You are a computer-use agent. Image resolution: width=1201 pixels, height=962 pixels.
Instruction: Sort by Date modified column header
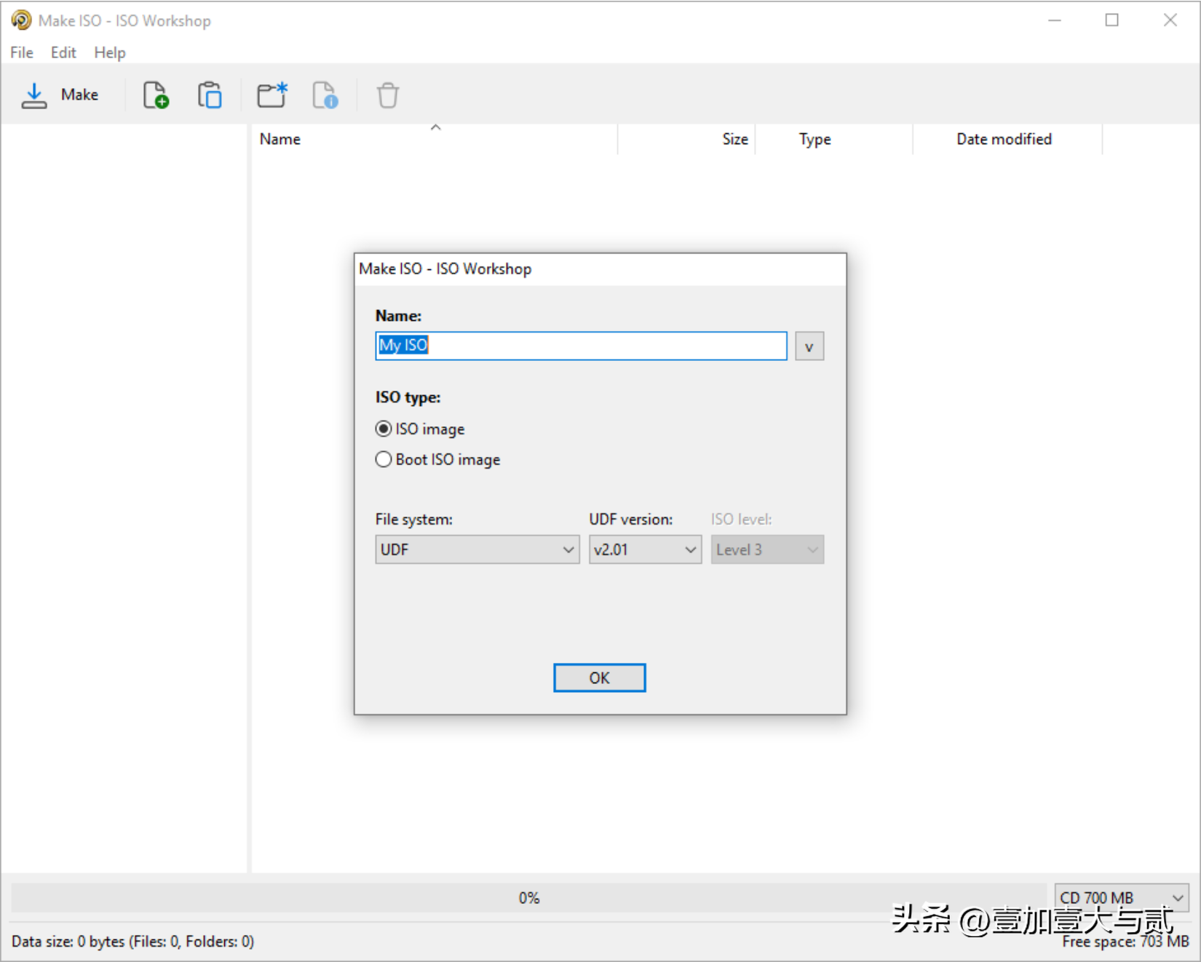point(1008,139)
